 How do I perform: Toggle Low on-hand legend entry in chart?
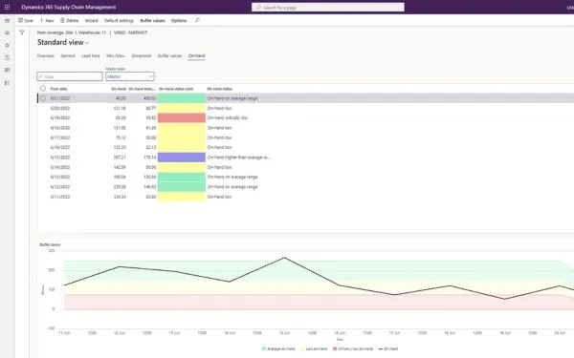pyautogui.click(x=314, y=348)
